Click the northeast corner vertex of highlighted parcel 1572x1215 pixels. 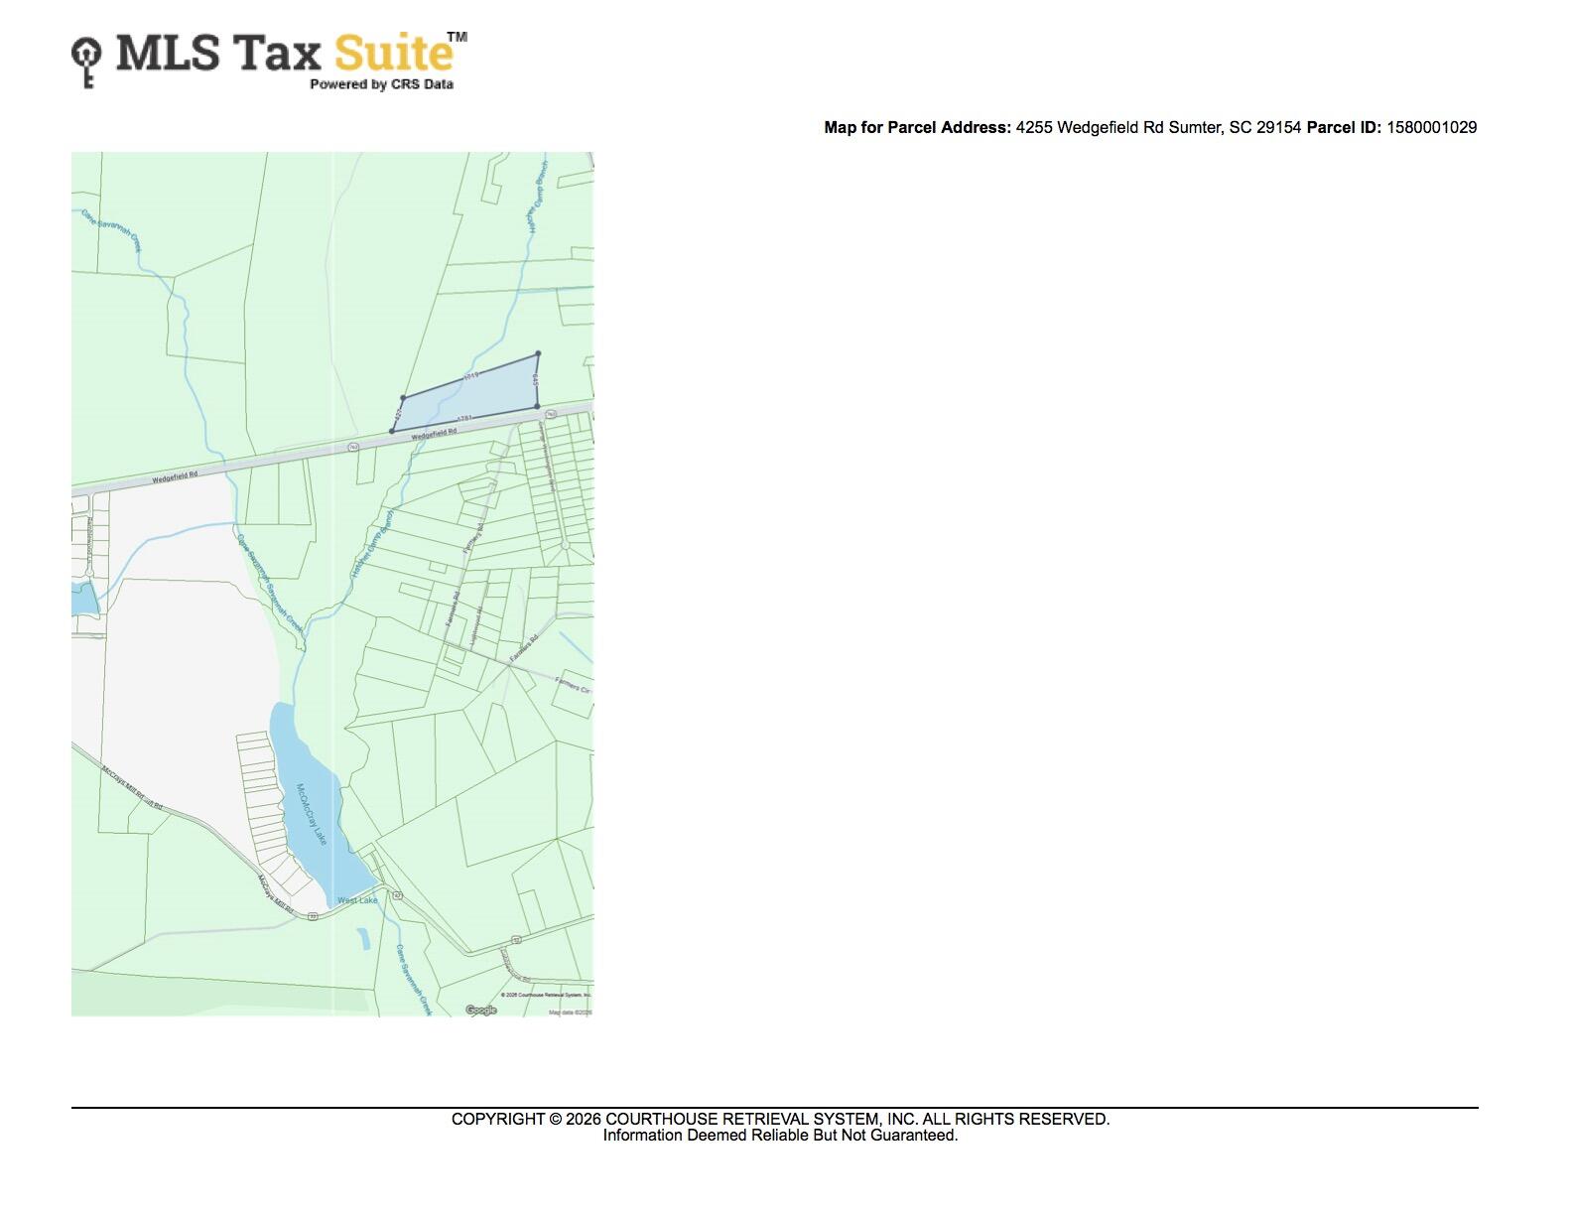[x=539, y=353]
